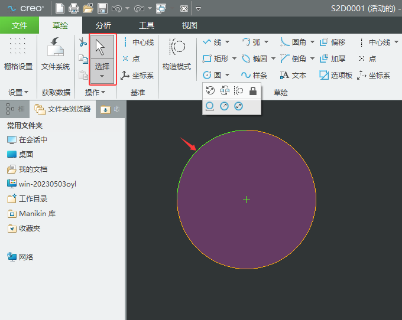This screenshot has height=320, width=402.
Task: Click the 加厚 thicken tool
Action: pos(332,59)
